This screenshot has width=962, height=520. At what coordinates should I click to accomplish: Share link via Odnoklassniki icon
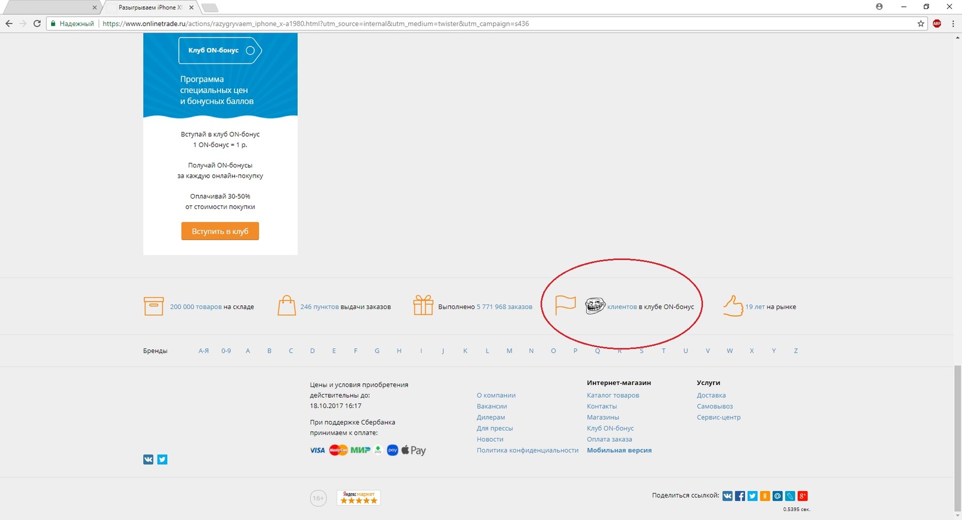pyautogui.click(x=765, y=496)
